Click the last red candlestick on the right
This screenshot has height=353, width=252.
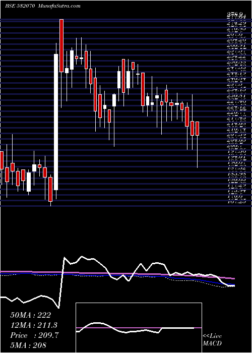click(x=198, y=129)
